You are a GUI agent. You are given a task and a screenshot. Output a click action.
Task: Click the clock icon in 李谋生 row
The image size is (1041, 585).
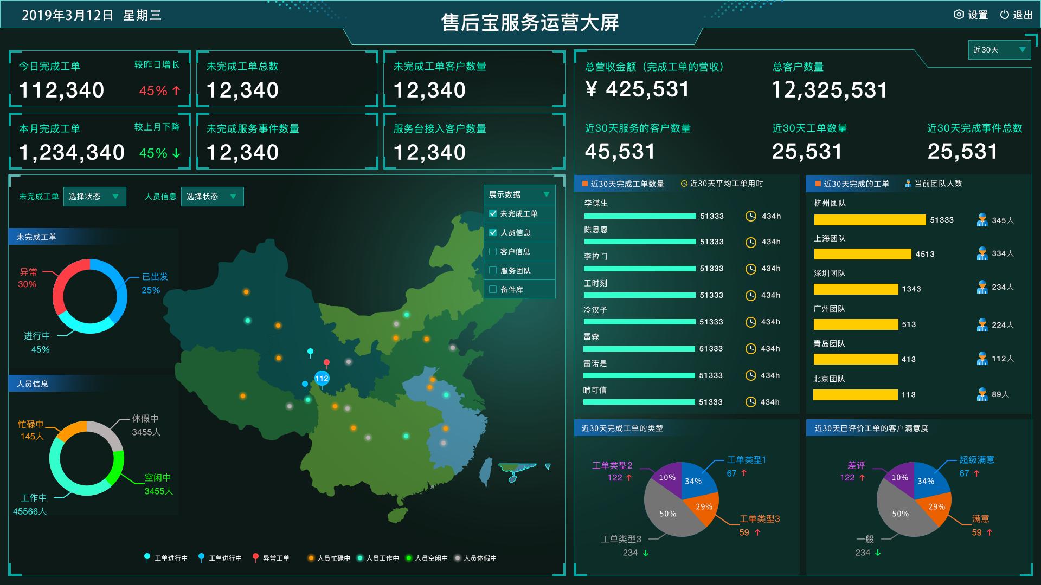[x=750, y=216]
